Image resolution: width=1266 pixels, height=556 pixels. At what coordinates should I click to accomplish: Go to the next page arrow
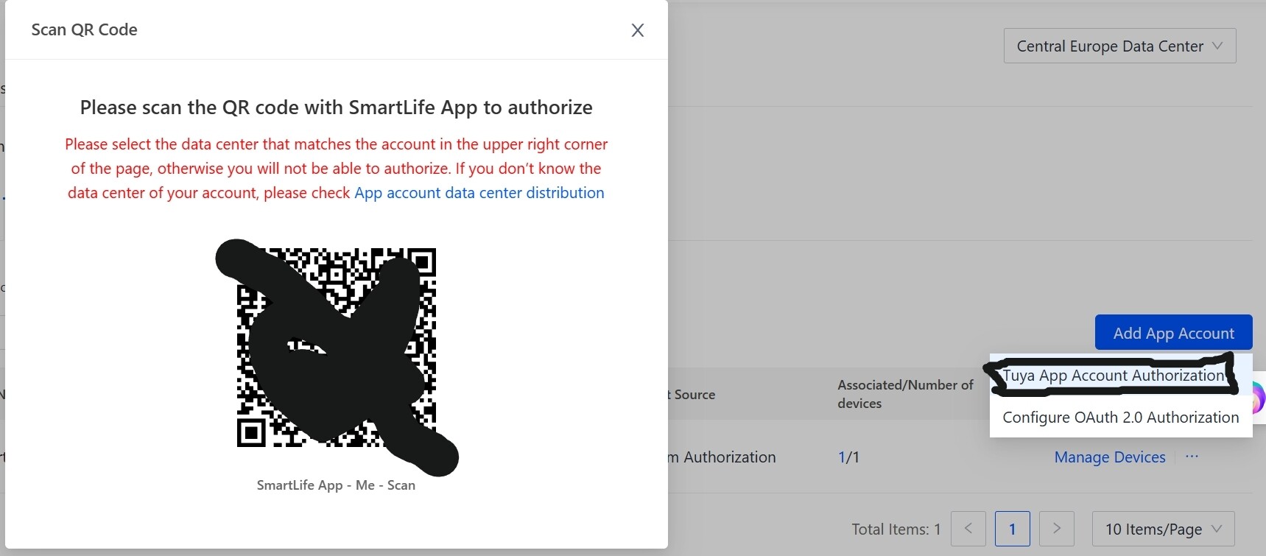tap(1056, 529)
